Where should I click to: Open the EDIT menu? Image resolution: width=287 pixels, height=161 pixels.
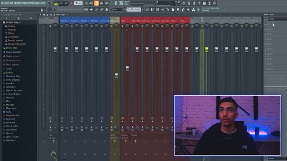pos(7,3)
